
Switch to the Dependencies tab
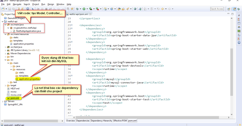[83, 121]
